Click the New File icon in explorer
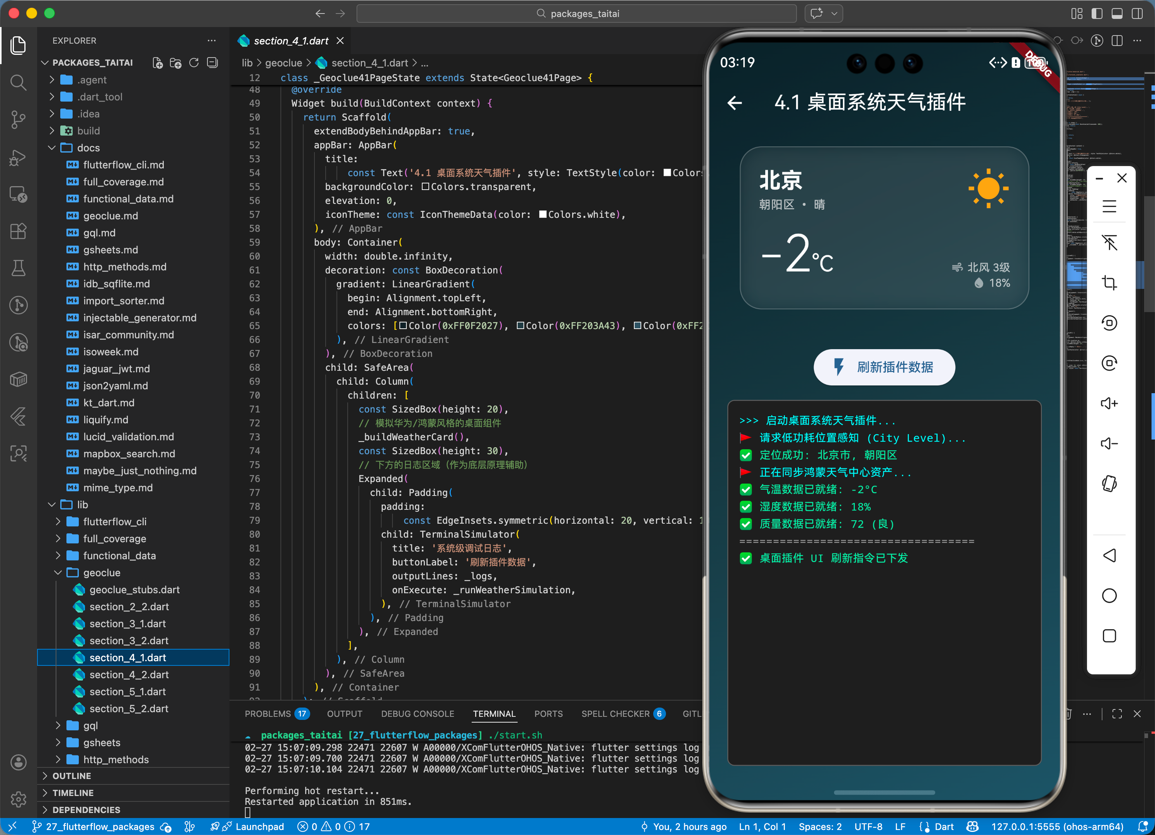 157,63
